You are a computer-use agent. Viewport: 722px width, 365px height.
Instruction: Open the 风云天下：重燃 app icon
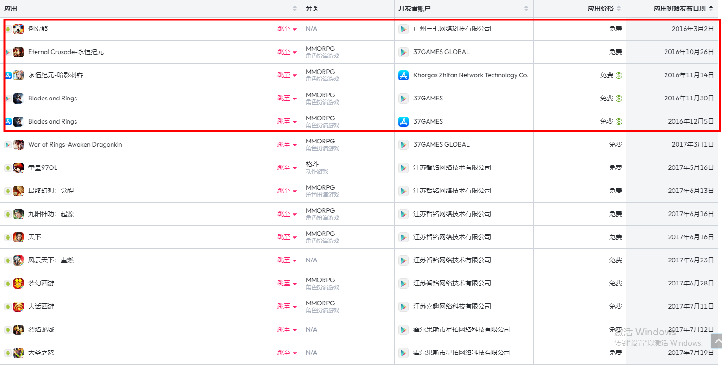pos(19,260)
